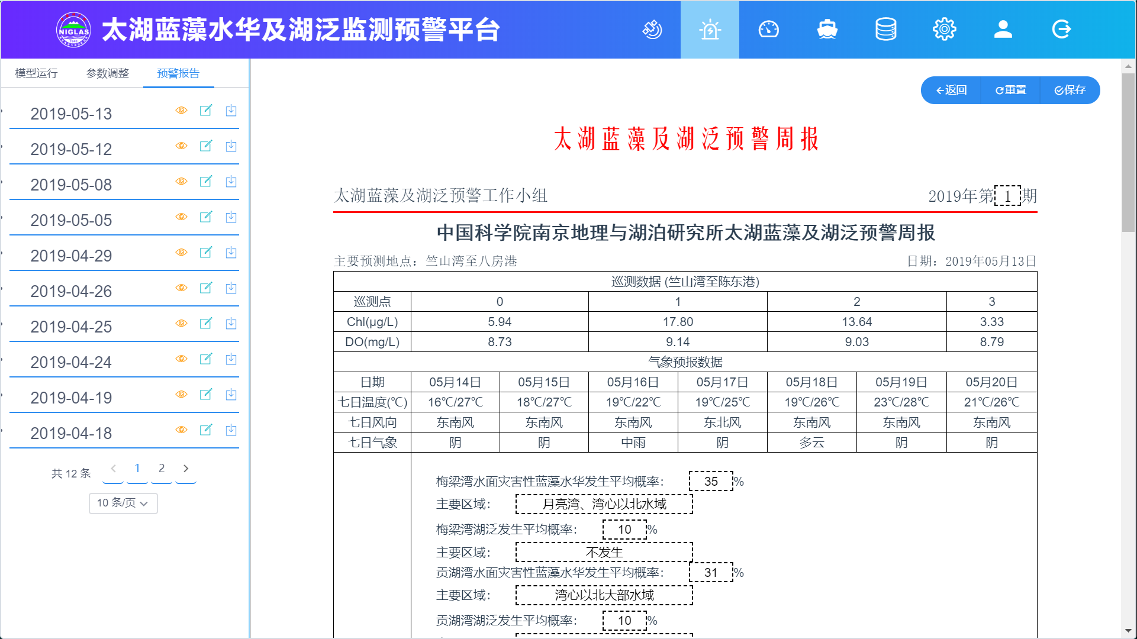Open the database icon in header

pos(885,29)
